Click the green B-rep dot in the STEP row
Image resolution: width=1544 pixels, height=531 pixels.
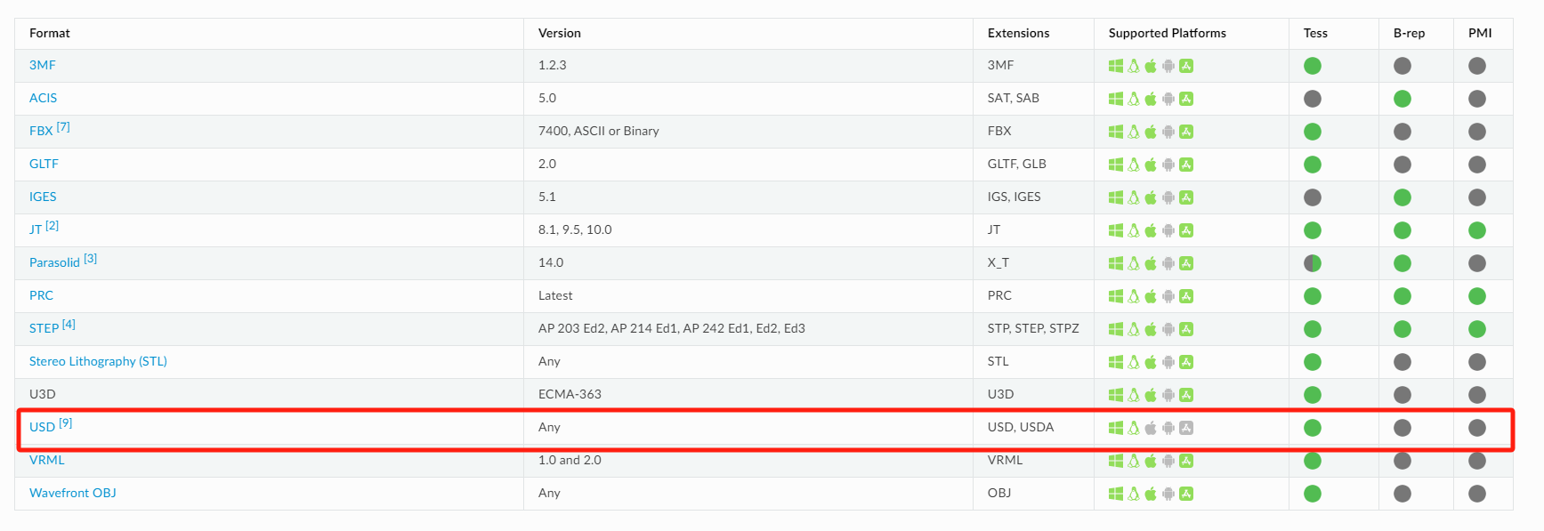coord(1403,329)
